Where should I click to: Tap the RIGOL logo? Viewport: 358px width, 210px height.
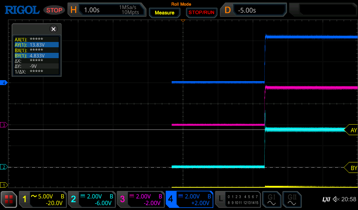click(22, 10)
